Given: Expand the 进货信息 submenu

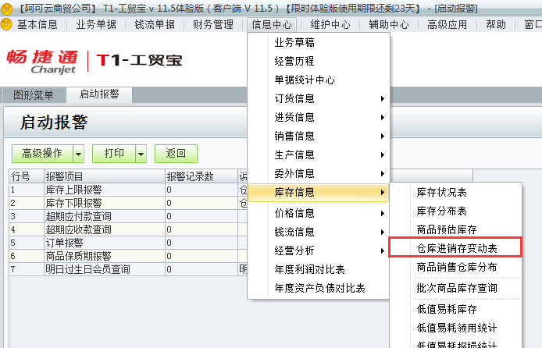Looking at the screenshot, I should pyautogui.click(x=319, y=117).
